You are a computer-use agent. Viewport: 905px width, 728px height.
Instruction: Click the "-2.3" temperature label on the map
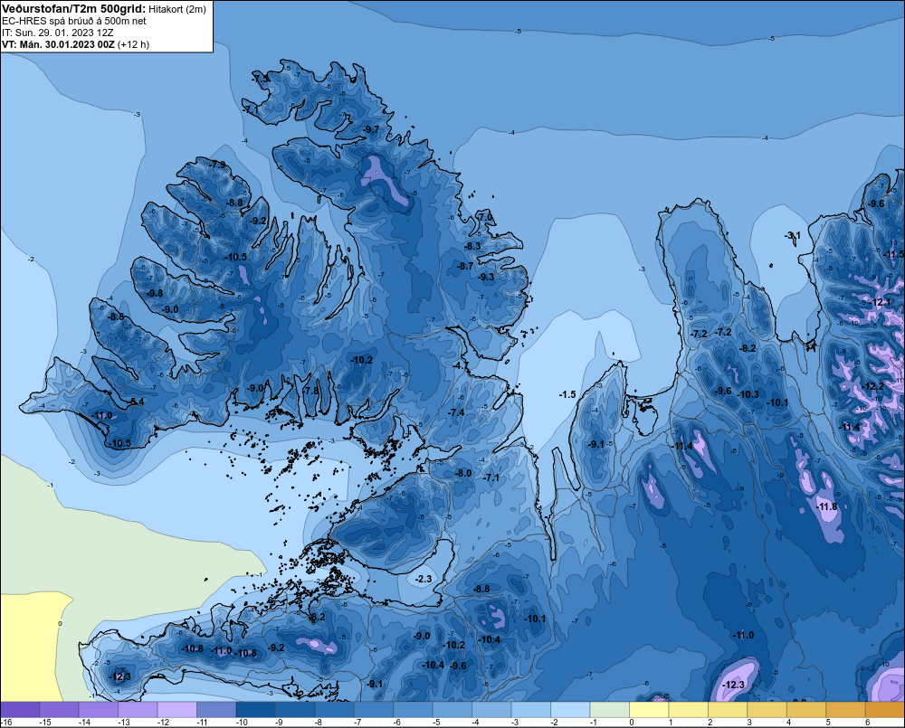click(x=424, y=579)
